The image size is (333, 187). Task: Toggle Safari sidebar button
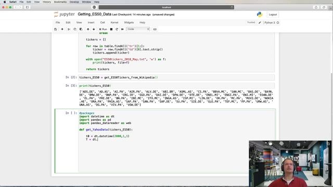(27, 7)
